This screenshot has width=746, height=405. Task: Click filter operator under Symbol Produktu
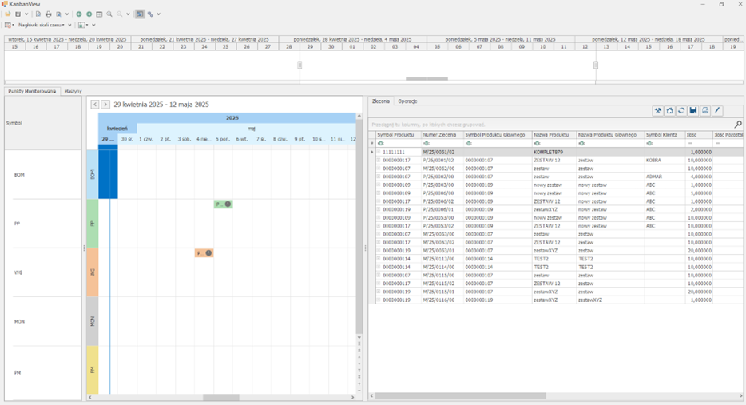tap(381, 143)
